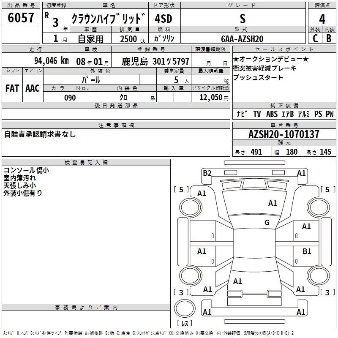Click the shift type FAT

pyautogui.click(x=12, y=88)
